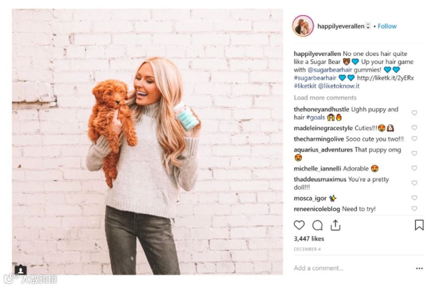Follow happilyeverallen
The width and height of the screenshot is (439, 287).
[387, 26]
